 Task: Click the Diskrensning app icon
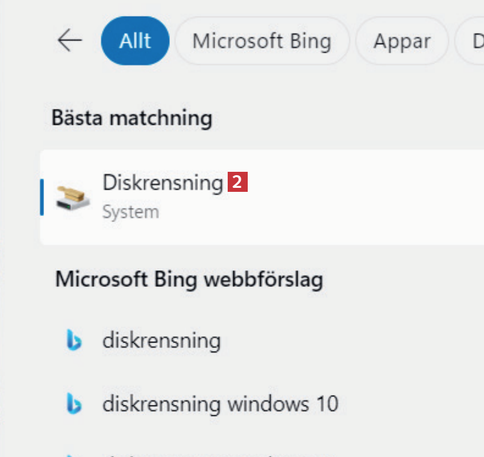click(73, 197)
